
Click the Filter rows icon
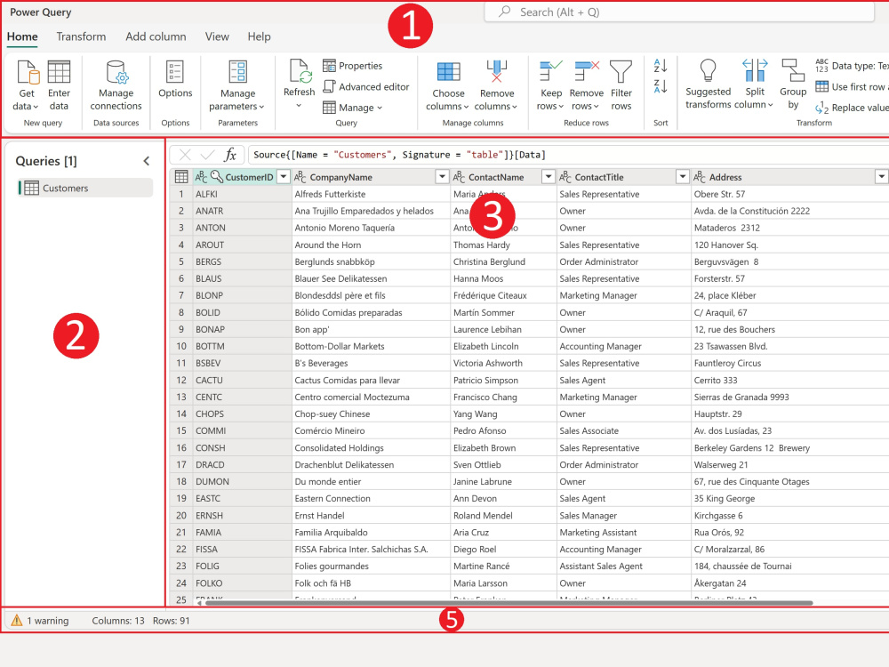click(621, 72)
